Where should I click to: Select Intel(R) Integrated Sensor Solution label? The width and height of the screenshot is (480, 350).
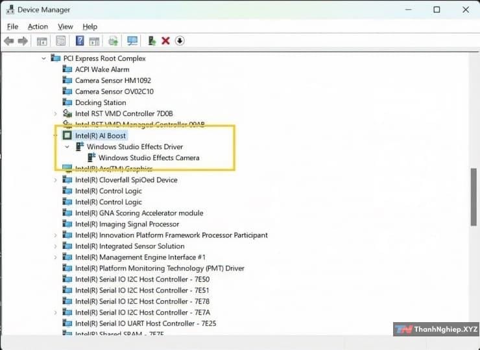pos(130,246)
